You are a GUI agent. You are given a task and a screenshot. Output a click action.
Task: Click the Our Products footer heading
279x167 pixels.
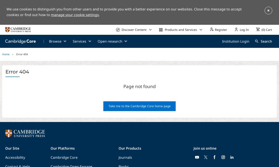[x=130, y=148]
